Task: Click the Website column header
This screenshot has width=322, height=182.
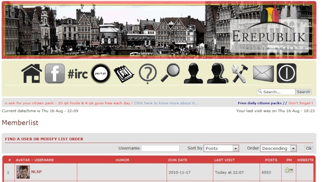Action: pos(305,160)
